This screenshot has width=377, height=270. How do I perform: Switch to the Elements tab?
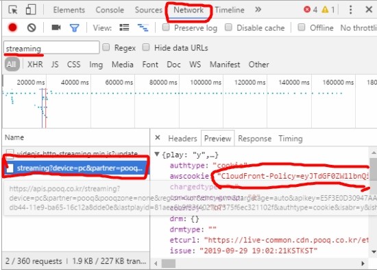(x=69, y=10)
